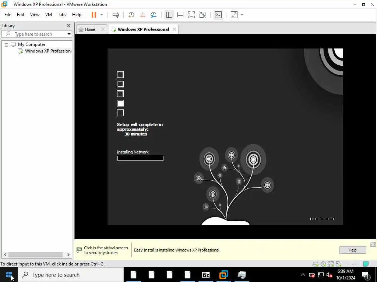Collapse the My Computer tree node
Screen dimensions: 377x282
pyautogui.click(x=7, y=45)
